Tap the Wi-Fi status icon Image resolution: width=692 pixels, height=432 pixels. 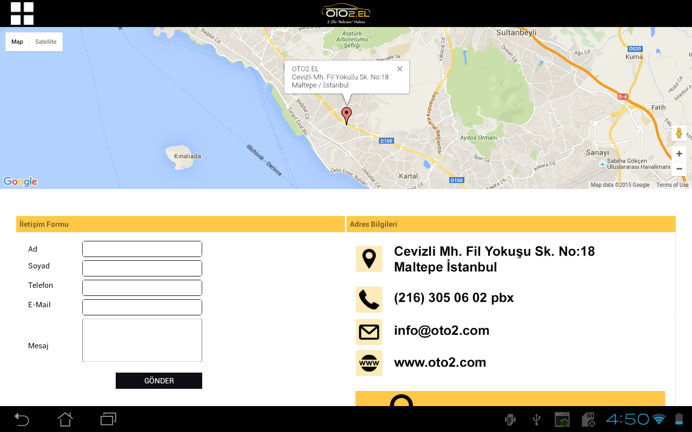click(x=659, y=420)
